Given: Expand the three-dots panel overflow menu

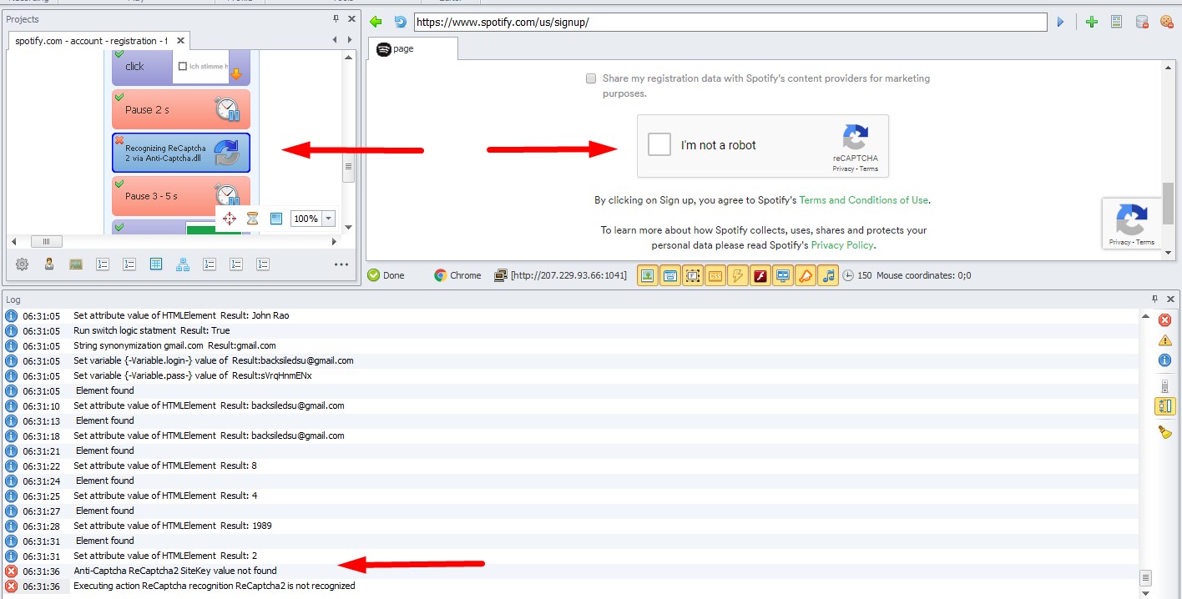Looking at the screenshot, I should coord(341,264).
